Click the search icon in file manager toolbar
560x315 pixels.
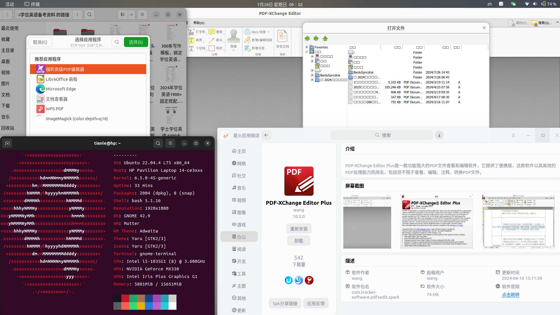click(x=90, y=15)
